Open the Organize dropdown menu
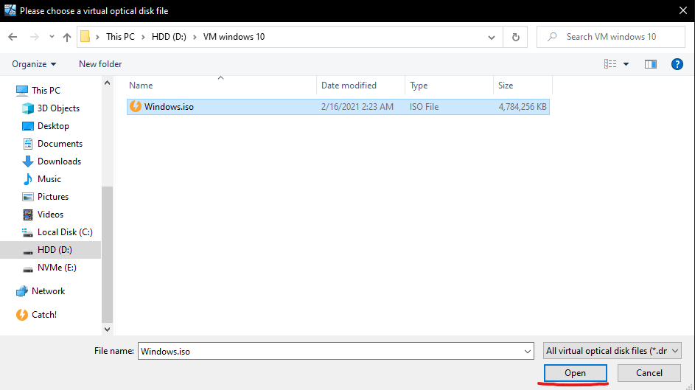The image size is (695, 390). coord(34,64)
